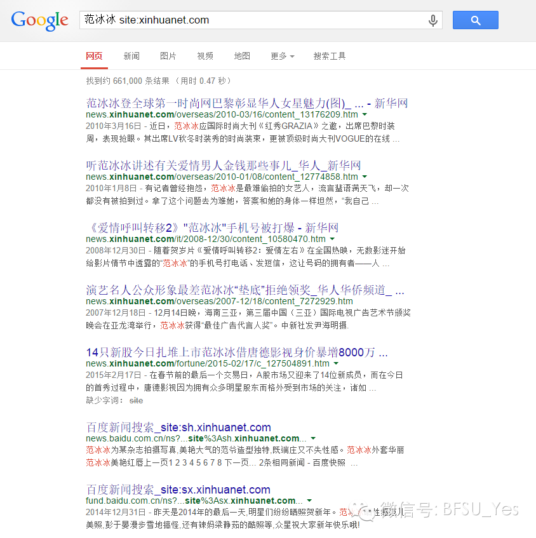The image size is (536, 538).
Task: Select the 网页 tab
Action: 94,56
